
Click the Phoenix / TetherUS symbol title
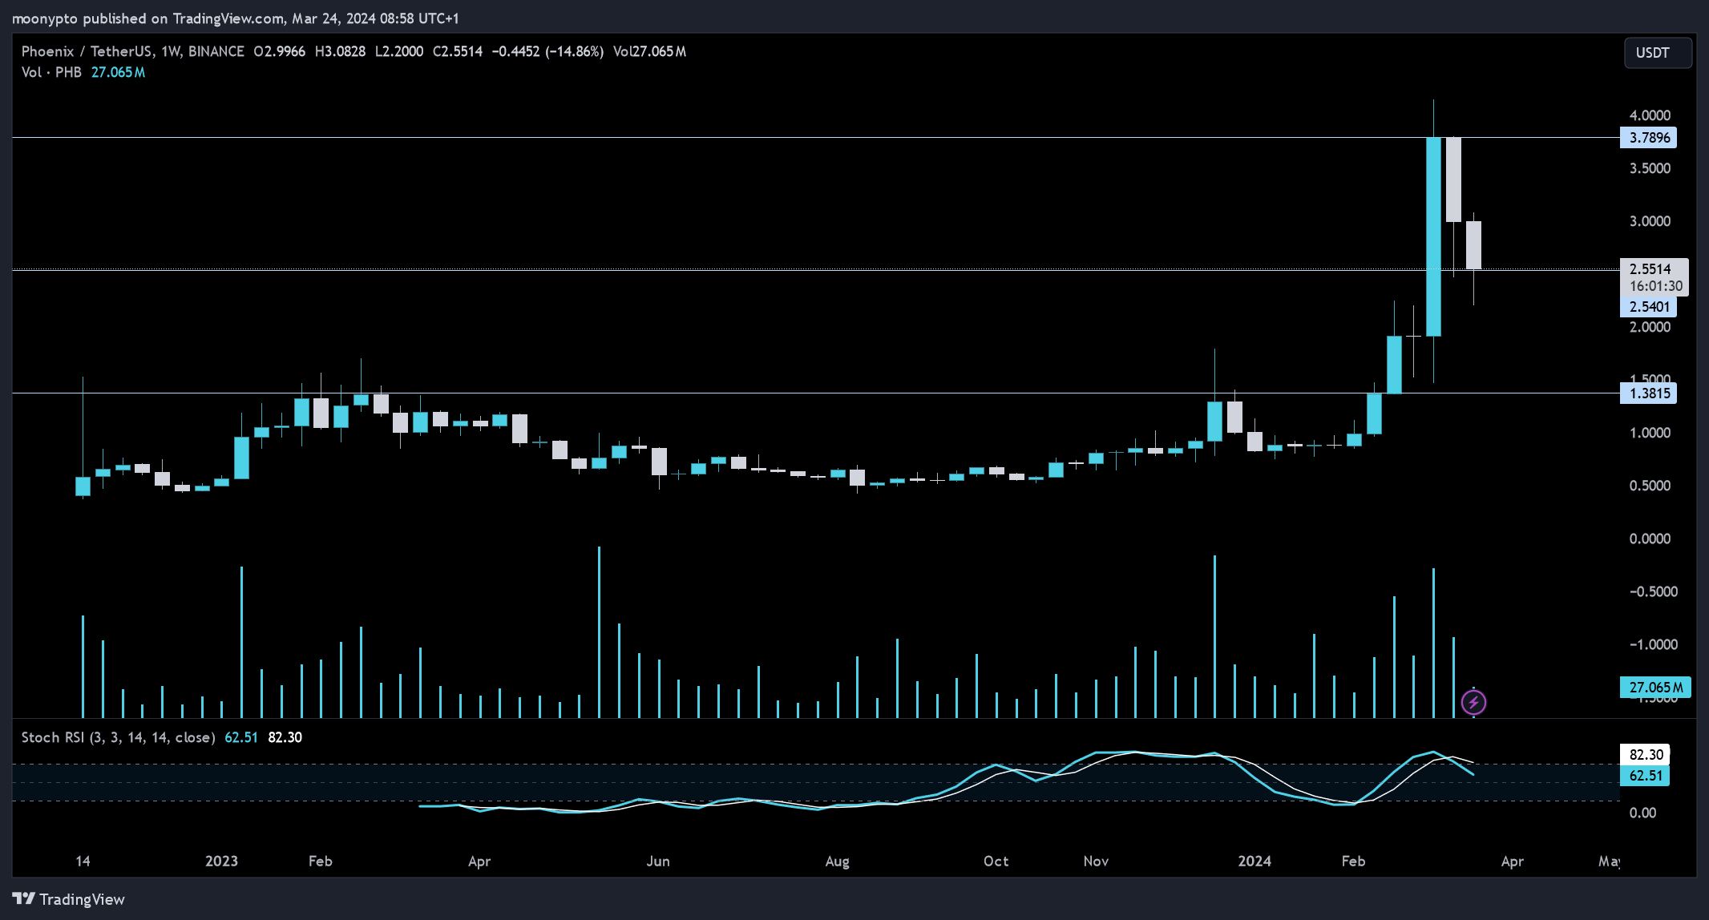[87, 51]
